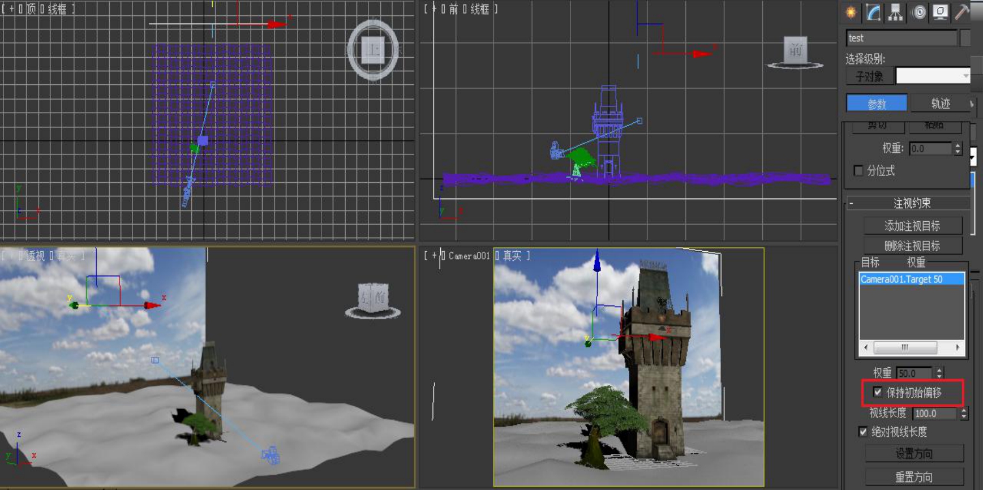Click the 权重 50.0 weight field
The image size is (983, 490).
914,373
